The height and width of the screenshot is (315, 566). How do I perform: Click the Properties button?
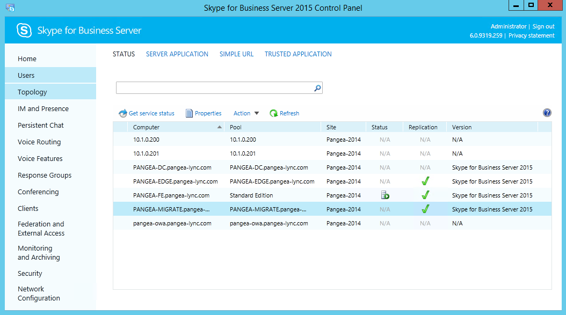coord(204,113)
